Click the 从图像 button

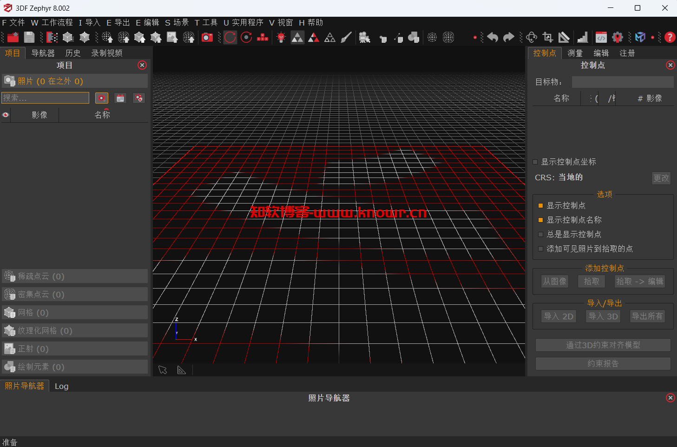pos(555,281)
